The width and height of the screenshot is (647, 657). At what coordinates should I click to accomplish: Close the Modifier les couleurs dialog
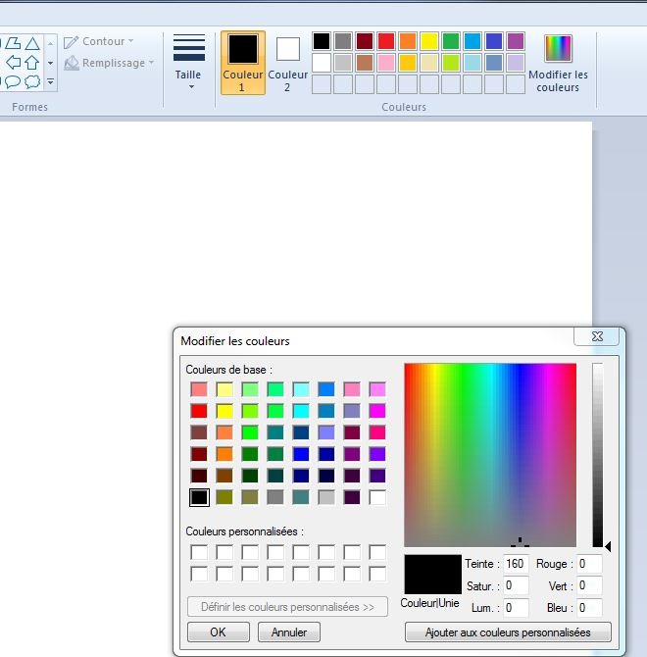pyautogui.click(x=597, y=336)
